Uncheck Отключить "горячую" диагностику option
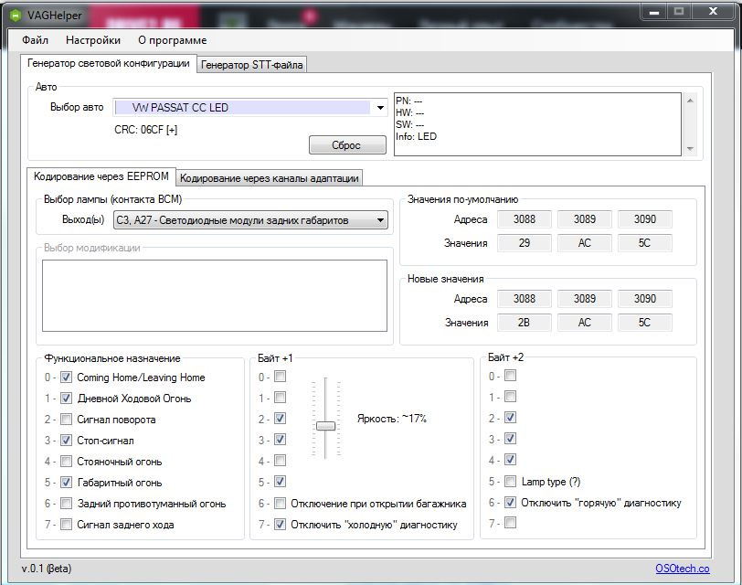The height and width of the screenshot is (585, 742). (511, 503)
